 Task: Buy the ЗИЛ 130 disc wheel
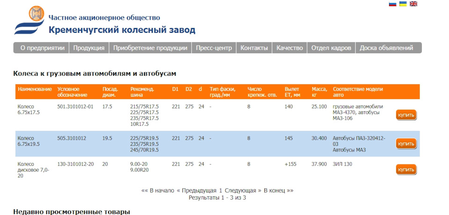tap(406, 169)
